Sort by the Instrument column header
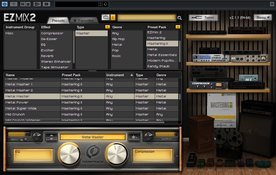 click(119, 75)
